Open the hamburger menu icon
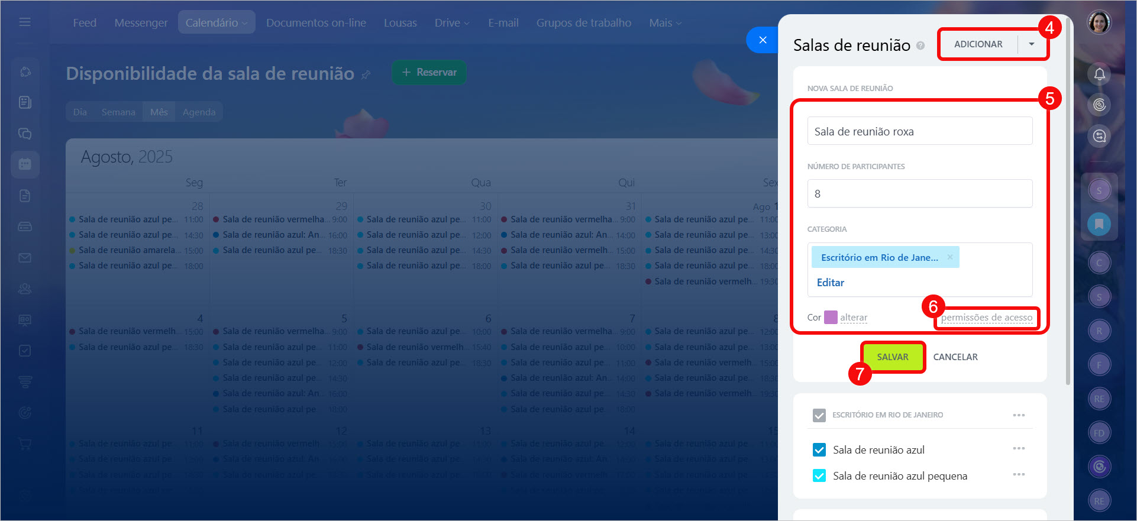 (25, 22)
